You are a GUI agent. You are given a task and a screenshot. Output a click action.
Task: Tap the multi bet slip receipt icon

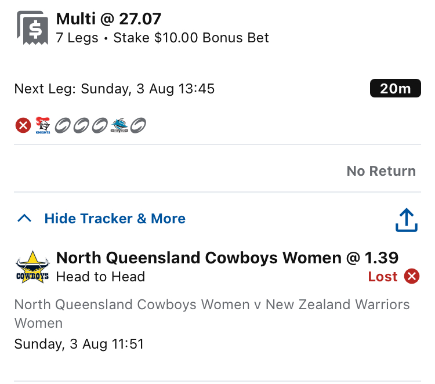coord(32,28)
